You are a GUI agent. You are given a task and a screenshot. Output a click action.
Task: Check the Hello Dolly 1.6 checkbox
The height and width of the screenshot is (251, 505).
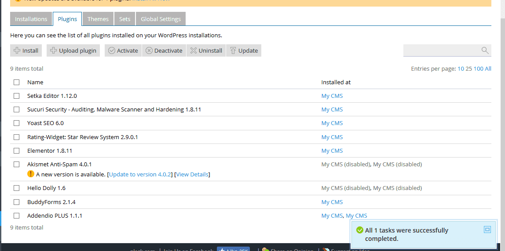(16, 188)
